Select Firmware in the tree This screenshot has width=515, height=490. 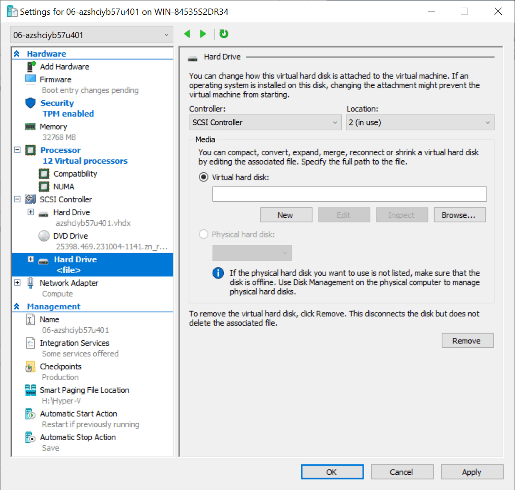(x=56, y=79)
